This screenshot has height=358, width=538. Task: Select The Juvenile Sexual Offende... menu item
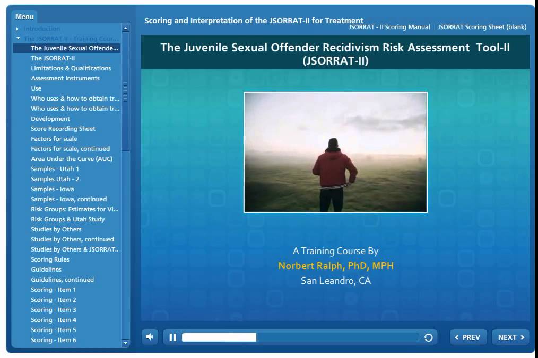tap(66, 48)
